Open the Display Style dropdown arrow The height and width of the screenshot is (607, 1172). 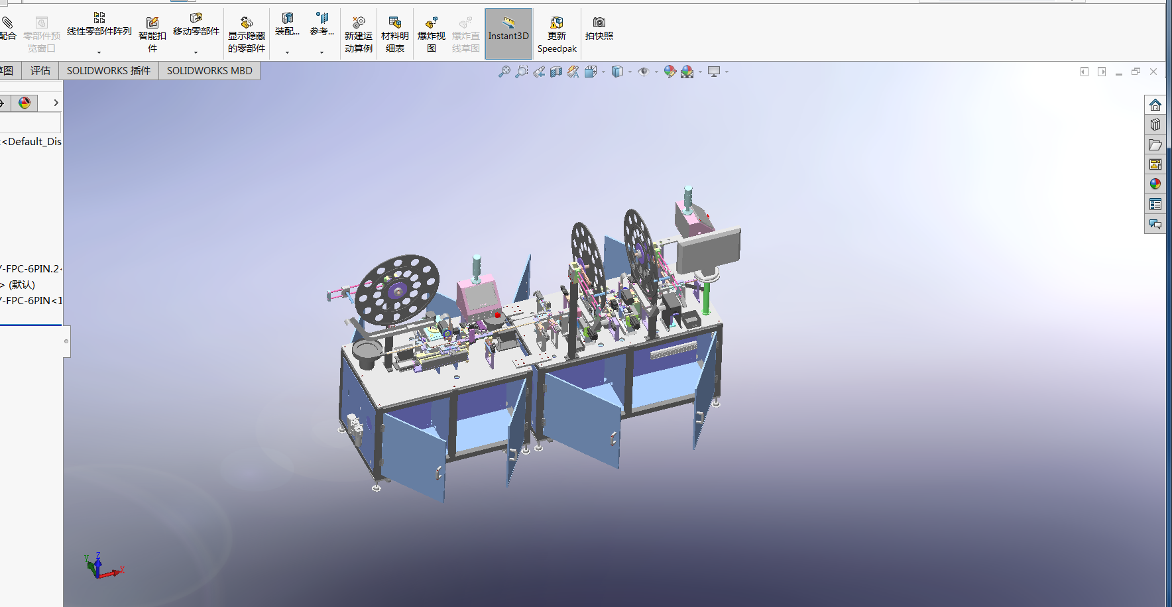(630, 72)
